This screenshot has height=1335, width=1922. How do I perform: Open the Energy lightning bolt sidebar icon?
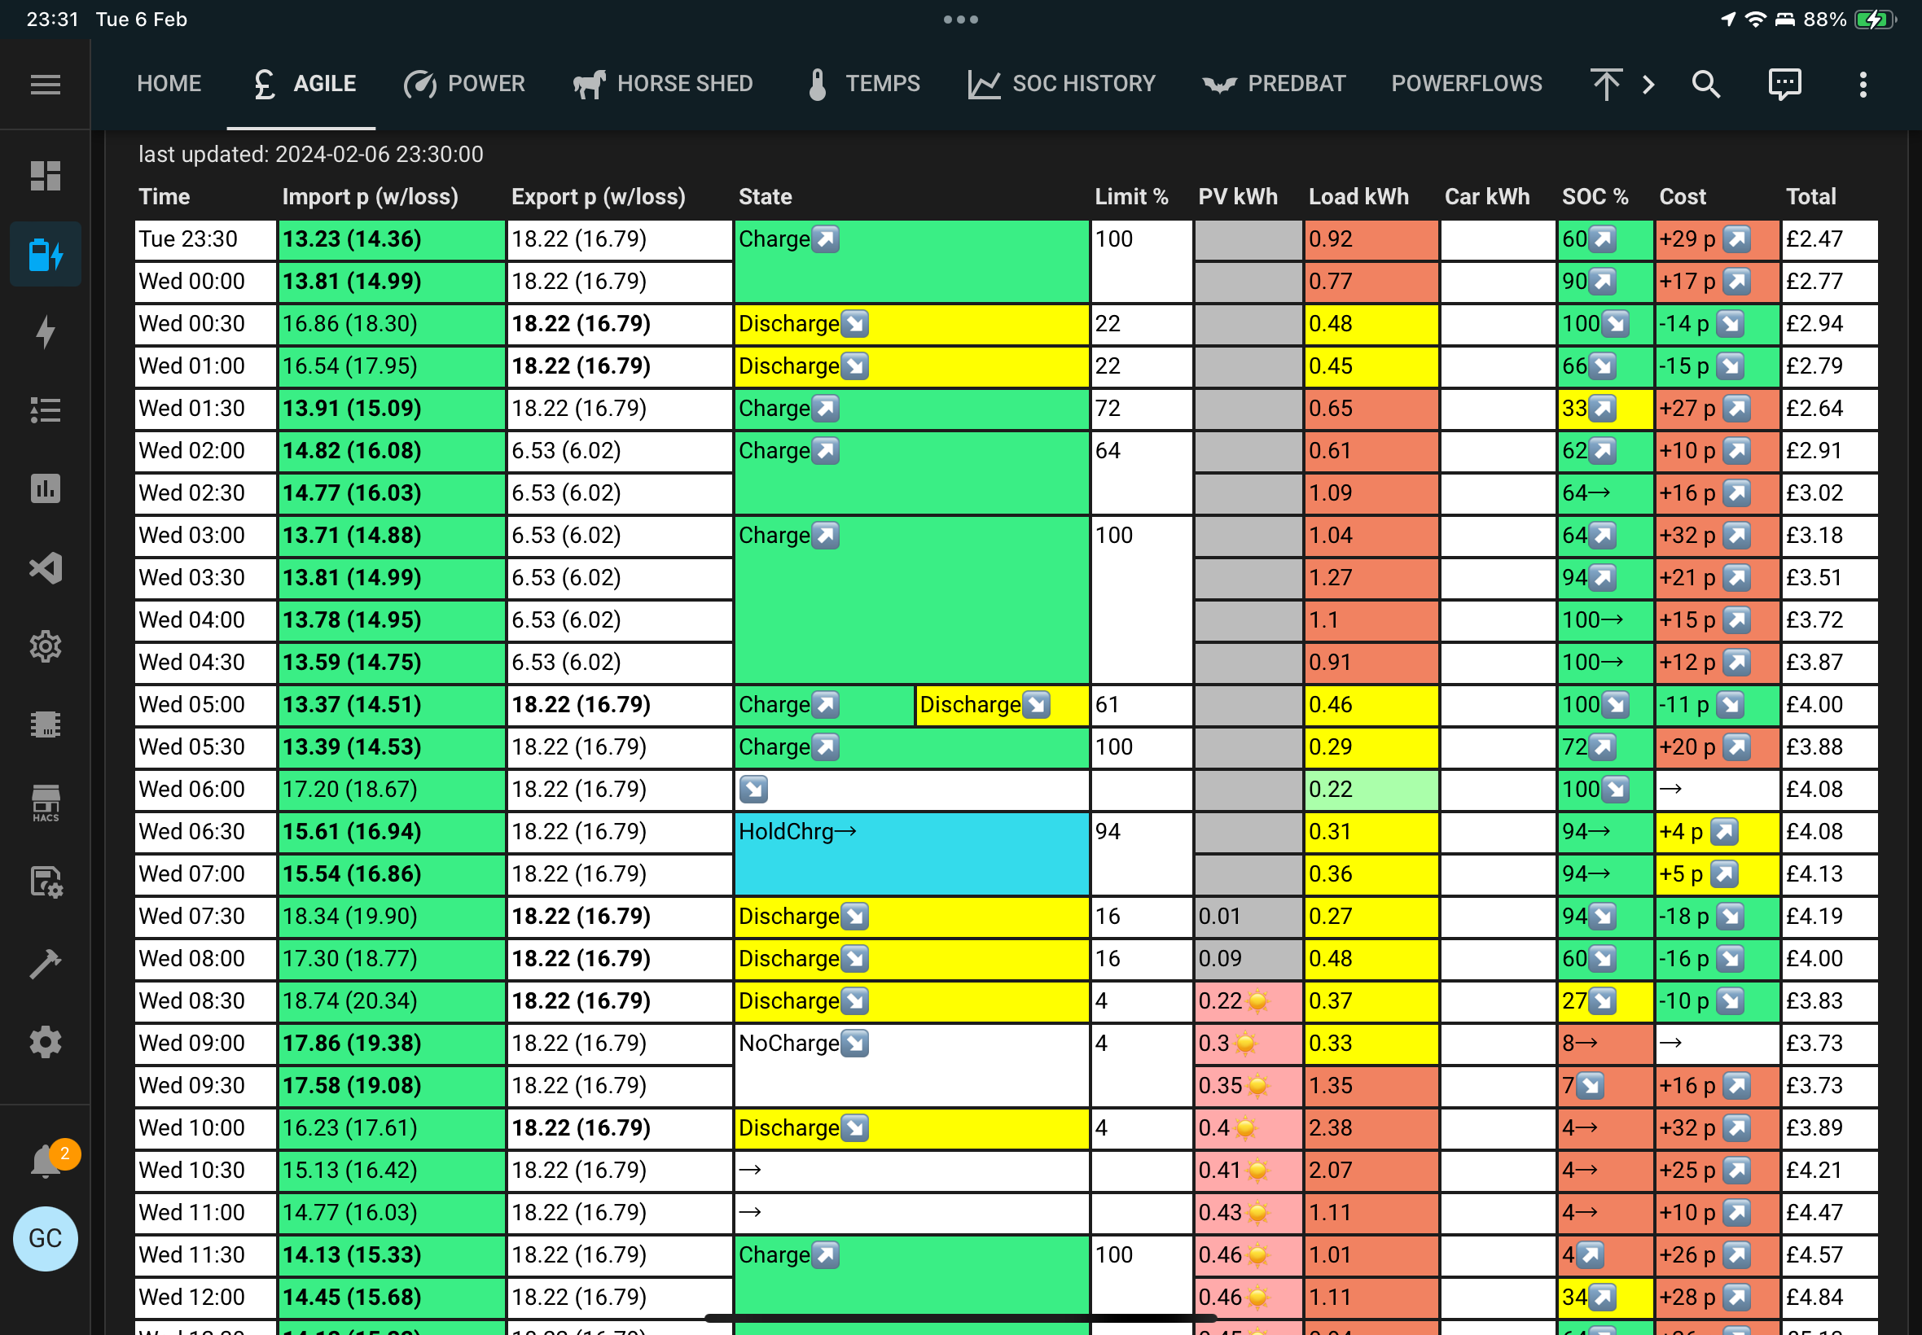pyautogui.click(x=45, y=331)
